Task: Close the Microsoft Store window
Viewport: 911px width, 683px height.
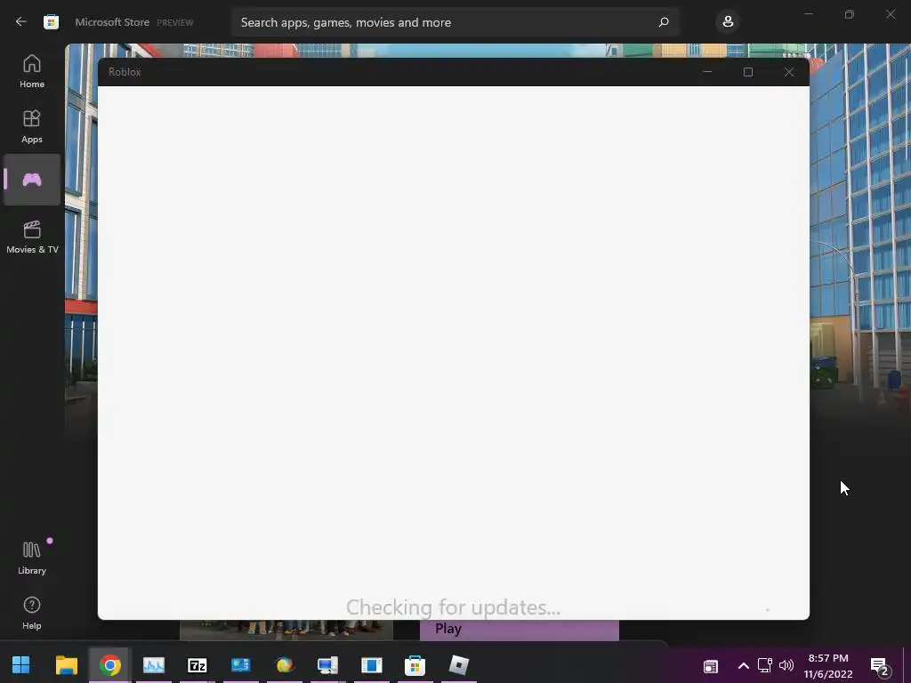Action: pyautogui.click(x=890, y=14)
